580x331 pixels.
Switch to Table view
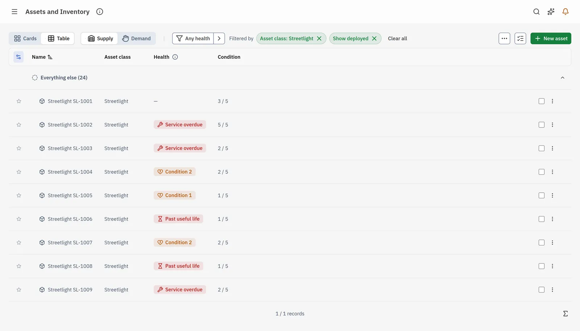(x=58, y=38)
